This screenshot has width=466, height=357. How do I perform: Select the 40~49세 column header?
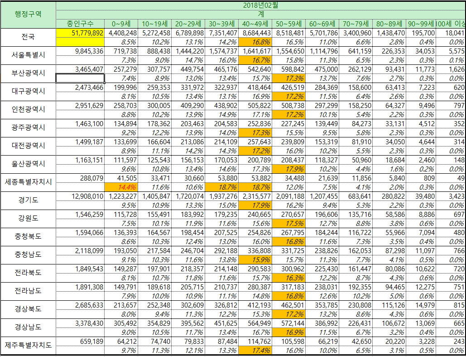[x=255, y=24]
